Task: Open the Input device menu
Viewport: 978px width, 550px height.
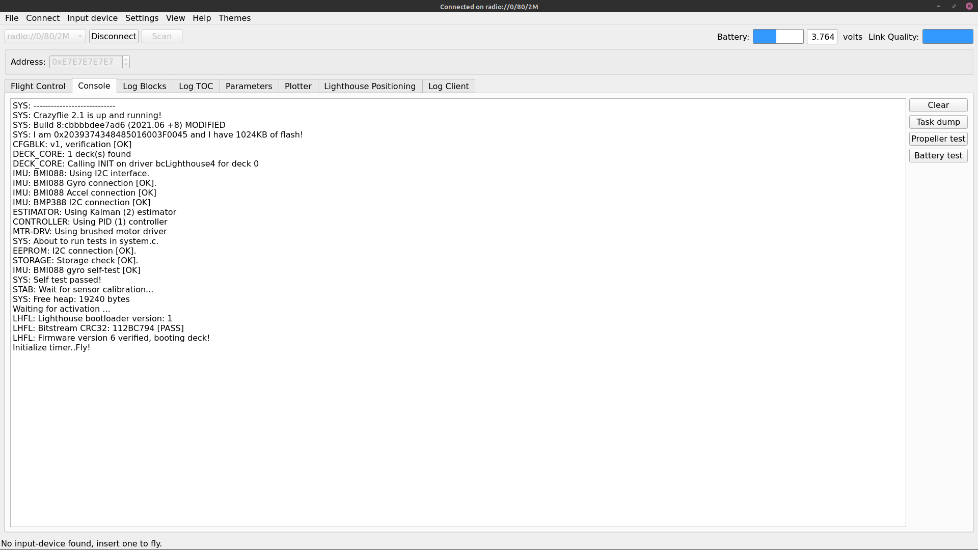Action: click(92, 18)
